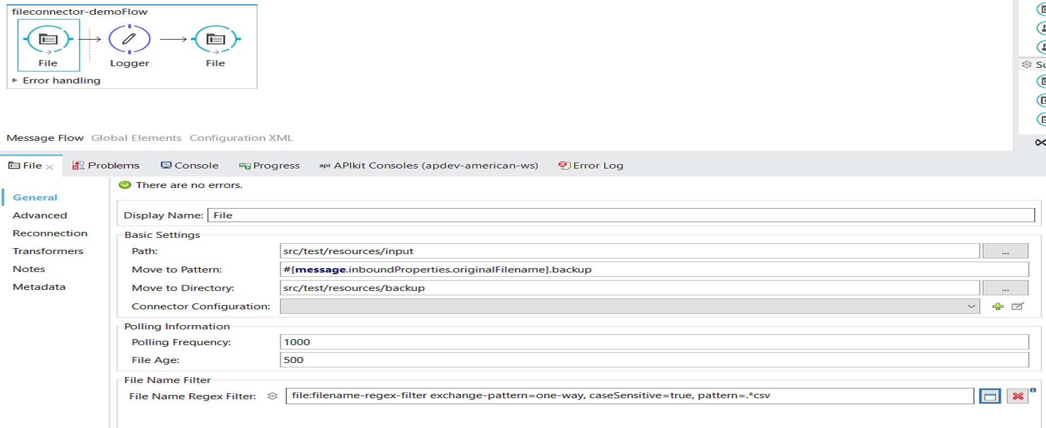The width and height of the screenshot is (1046, 428).
Task: Click the Polling Frequency input field
Action: coord(653,342)
